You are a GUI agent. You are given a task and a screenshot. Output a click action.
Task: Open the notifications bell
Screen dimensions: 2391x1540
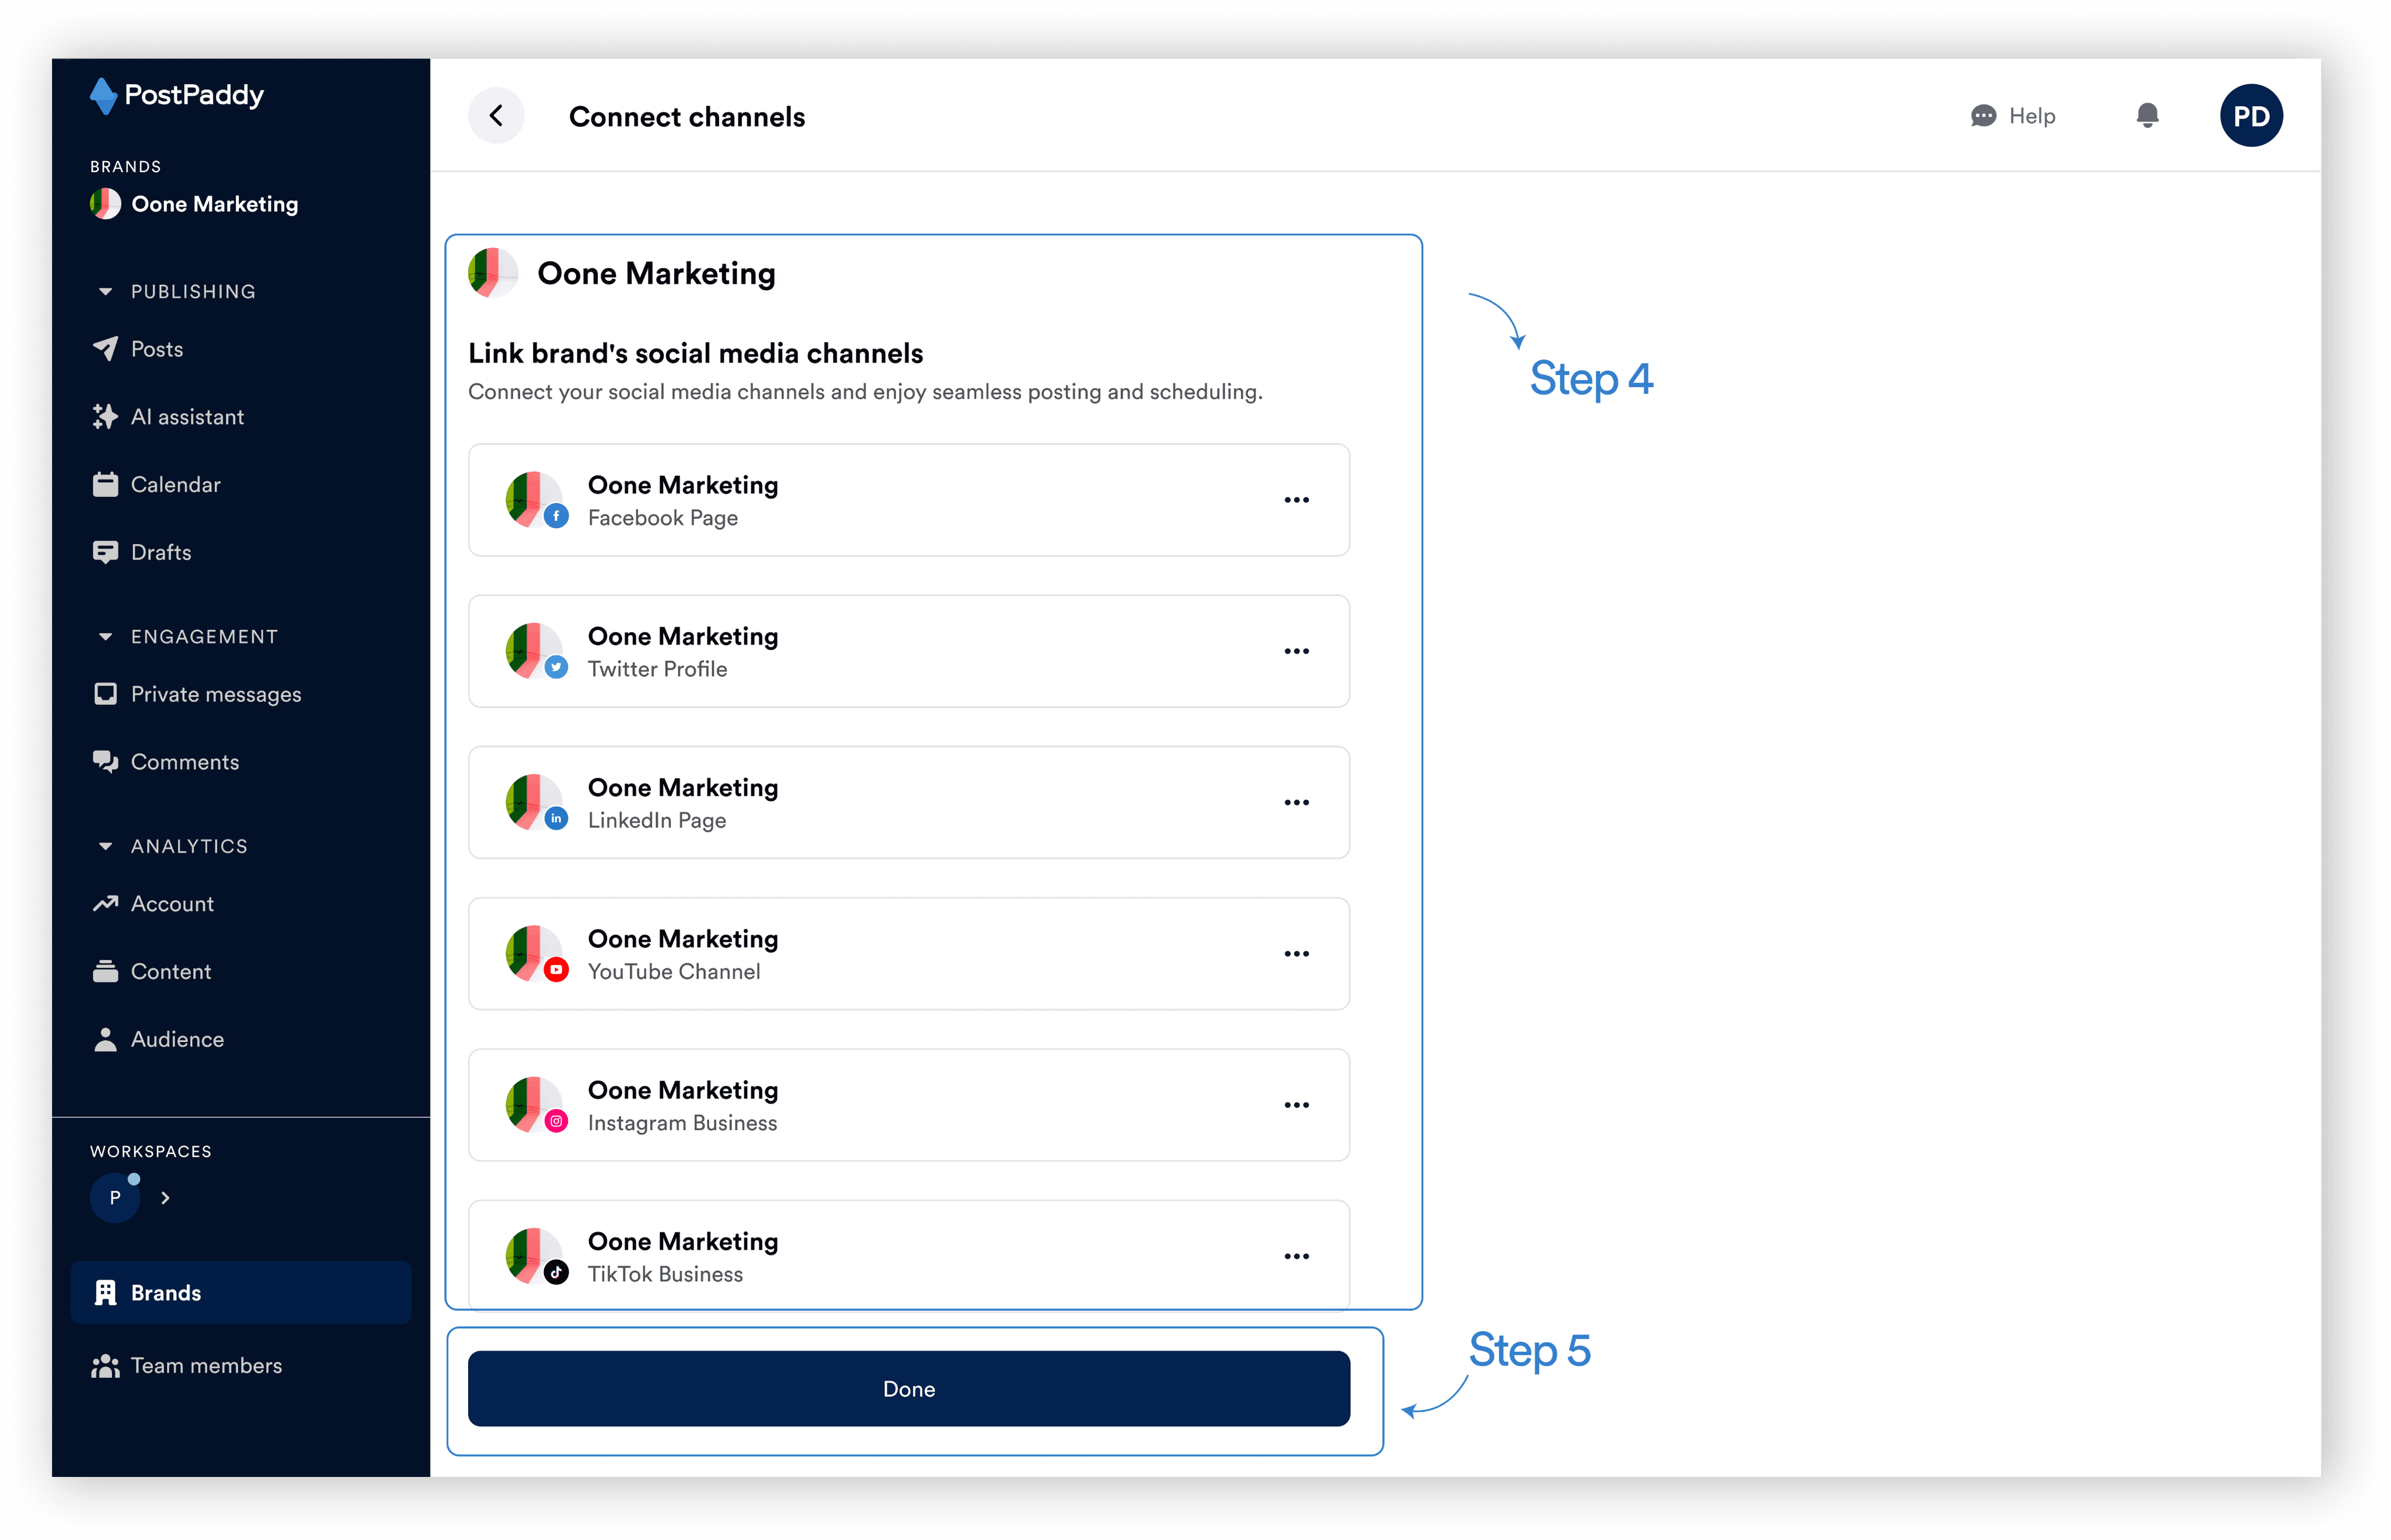2146,116
